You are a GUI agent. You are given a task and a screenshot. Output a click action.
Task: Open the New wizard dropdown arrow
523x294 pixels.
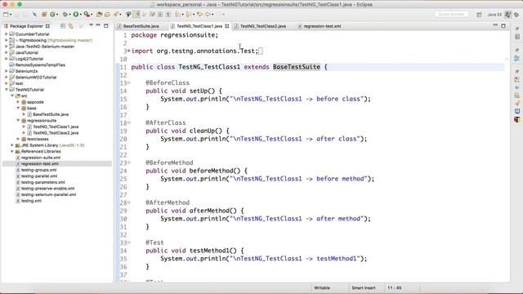(x=11, y=15)
